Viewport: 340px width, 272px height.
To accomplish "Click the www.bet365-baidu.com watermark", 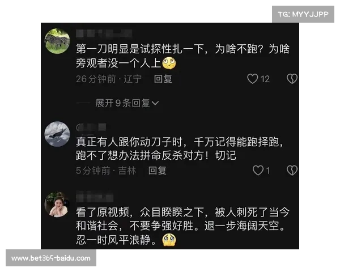I will [51, 258].
